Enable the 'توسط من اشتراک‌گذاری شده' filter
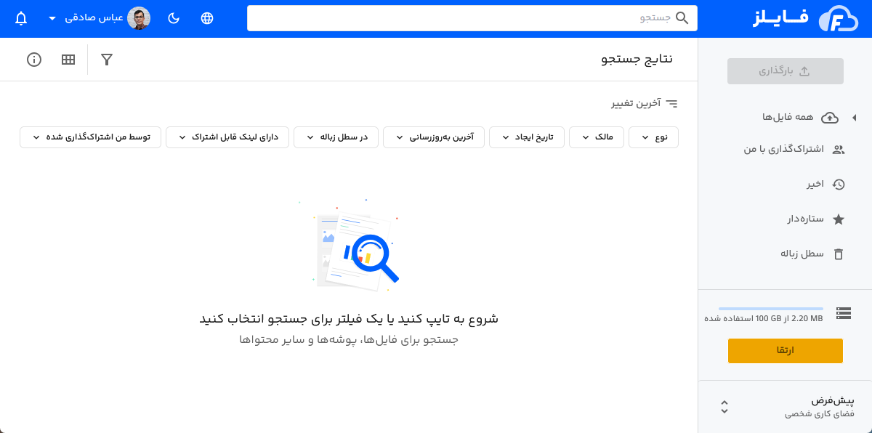This screenshot has height=433, width=872. coord(90,137)
